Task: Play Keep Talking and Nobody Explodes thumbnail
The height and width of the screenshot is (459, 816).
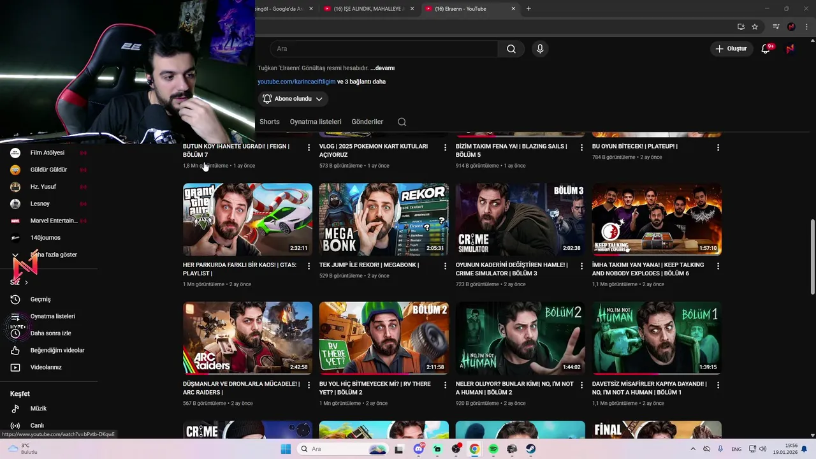Action: (657, 220)
